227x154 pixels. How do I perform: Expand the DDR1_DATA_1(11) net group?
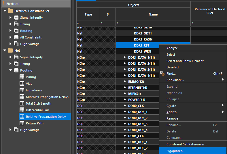125,57
